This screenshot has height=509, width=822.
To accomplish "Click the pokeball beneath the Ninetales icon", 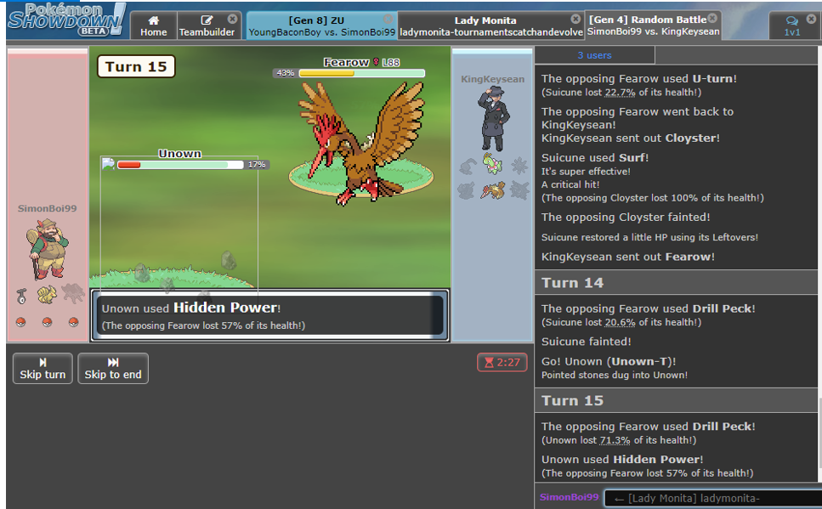I will (48, 322).
